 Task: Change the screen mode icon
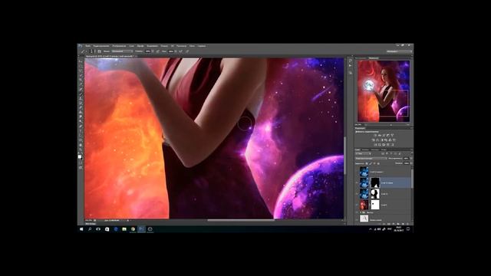click(81, 168)
